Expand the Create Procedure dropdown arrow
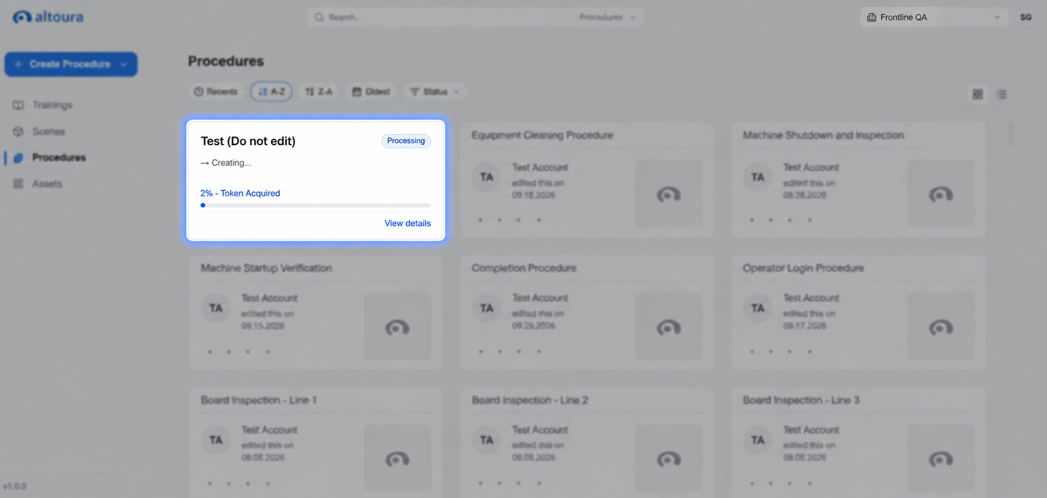The width and height of the screenshot is (1047, 498). click(x=123, y=64)
